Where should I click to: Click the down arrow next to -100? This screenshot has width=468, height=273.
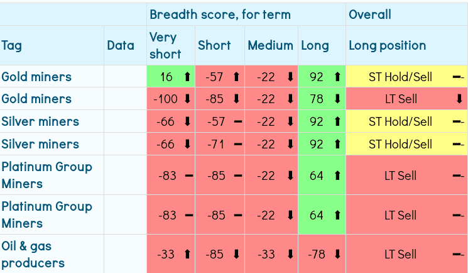pyautogui.click(x=187, y=99)
